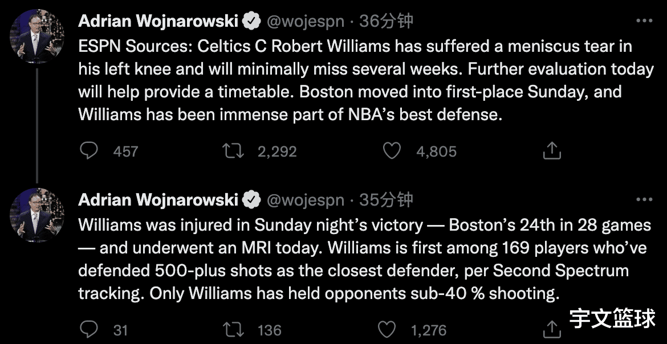Open the 35分钟 timestamp permalink
667x344 pixels.
coord(386,199)
